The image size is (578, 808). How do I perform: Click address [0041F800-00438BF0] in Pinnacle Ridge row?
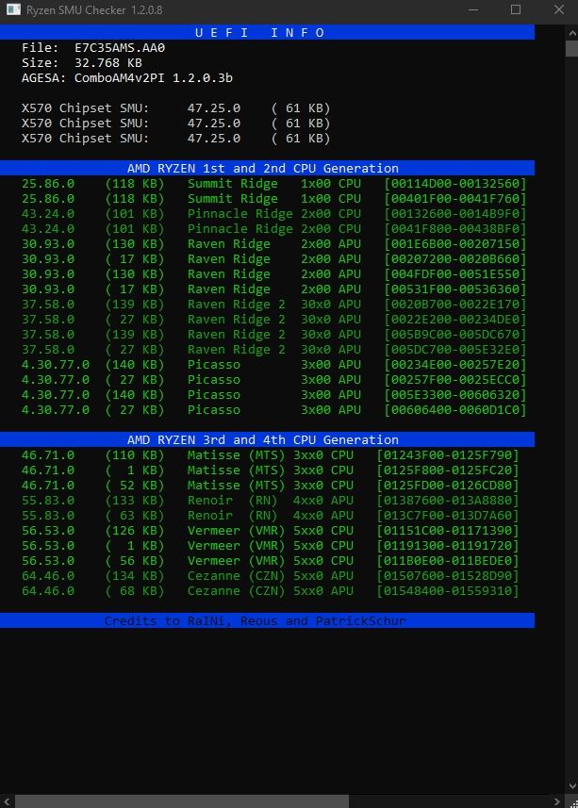pyautogui.click(x=455, y=229)
